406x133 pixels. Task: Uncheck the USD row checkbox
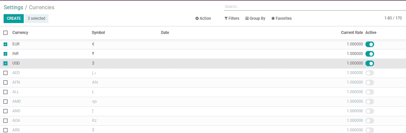coord(6,63)
